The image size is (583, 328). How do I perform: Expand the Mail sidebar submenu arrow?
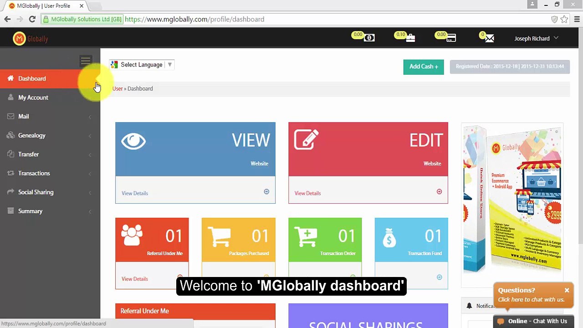[90, 117]
